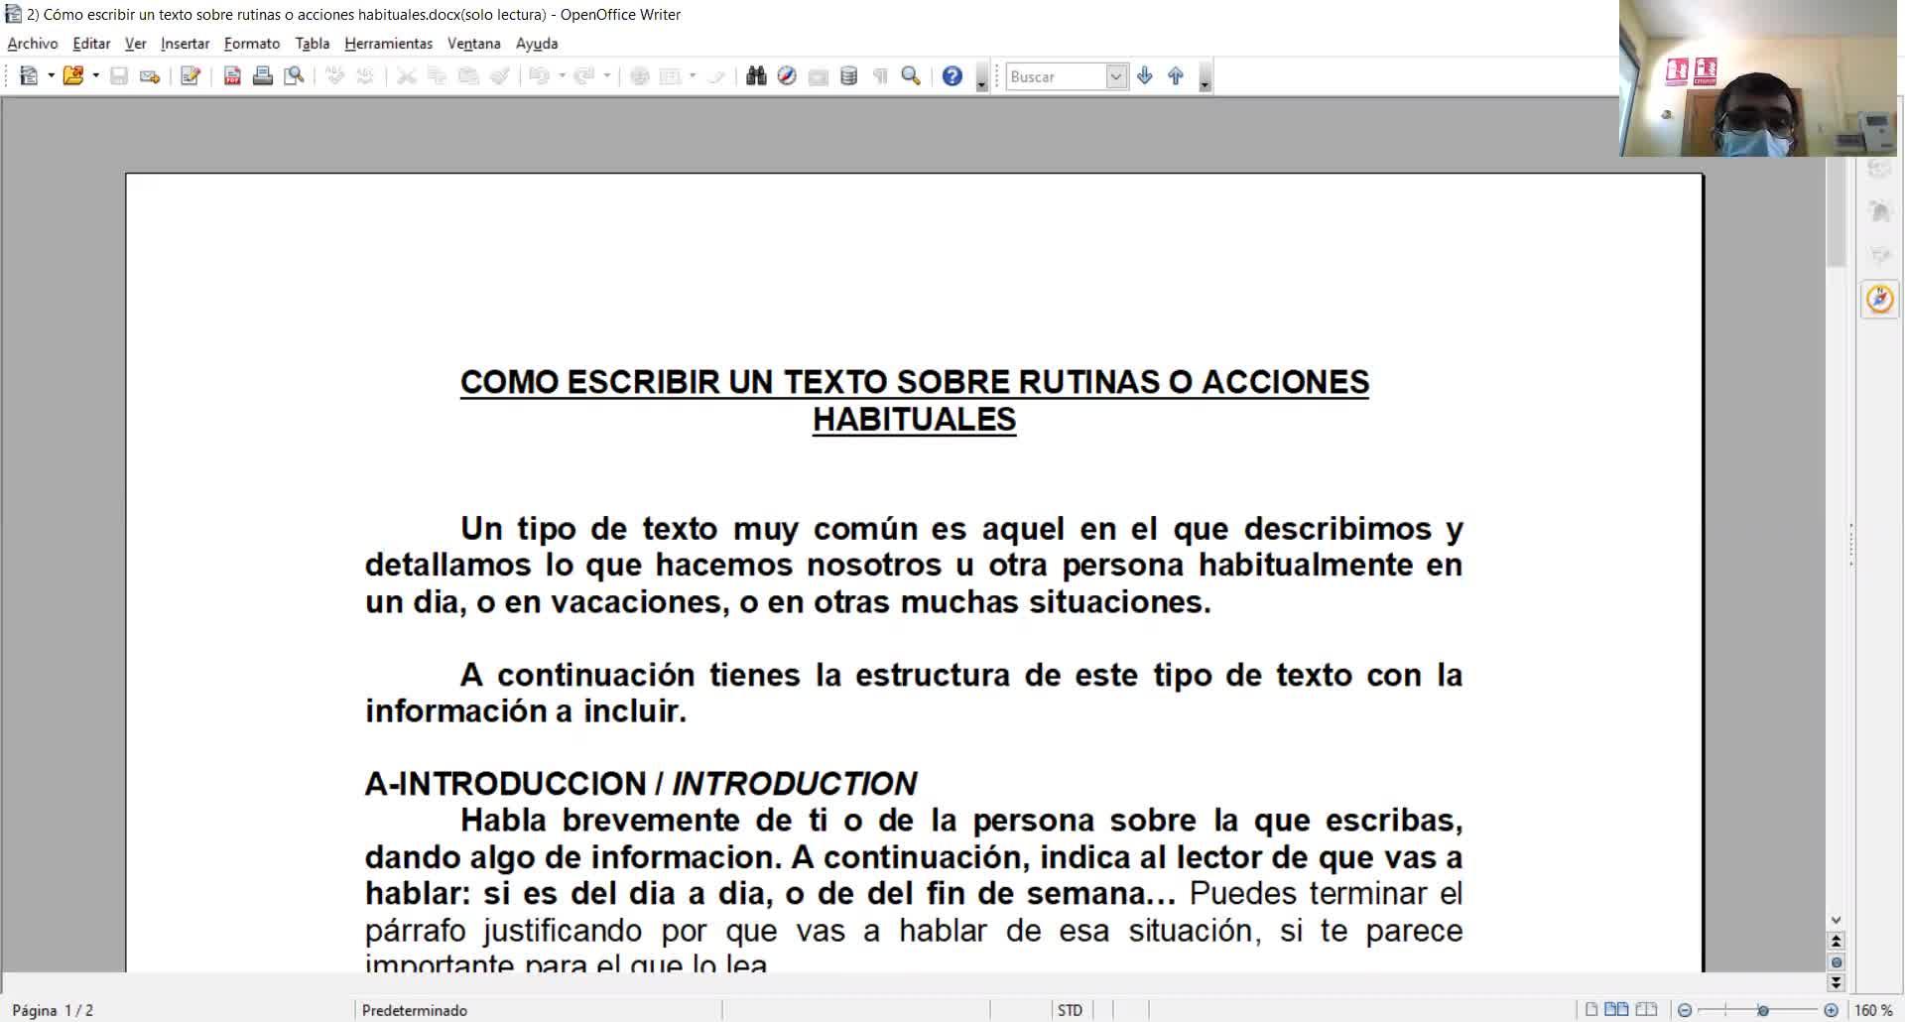Expand the Find toolbar overflow arrow
The width and height of the screenshot is (1905, 1022).
point(1205,77)
